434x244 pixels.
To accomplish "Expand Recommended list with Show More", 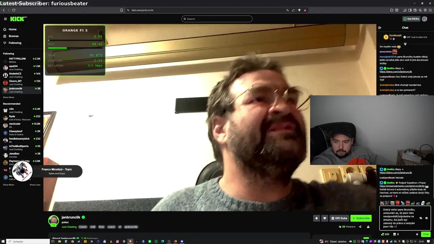I will [x=8, y=185].
